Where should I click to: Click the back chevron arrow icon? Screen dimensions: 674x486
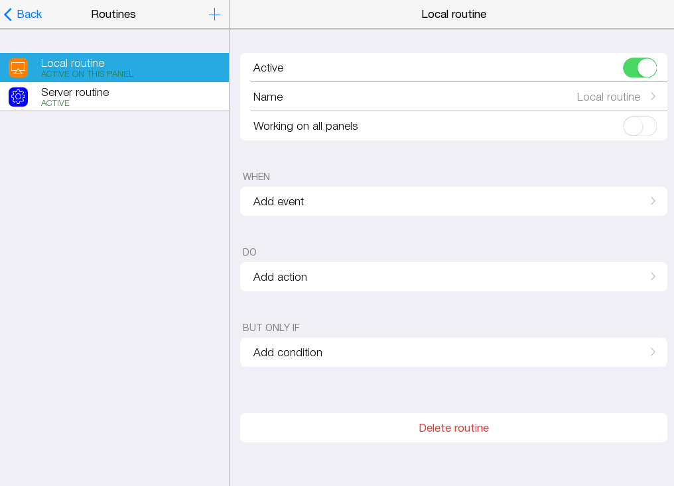point(8,15)
